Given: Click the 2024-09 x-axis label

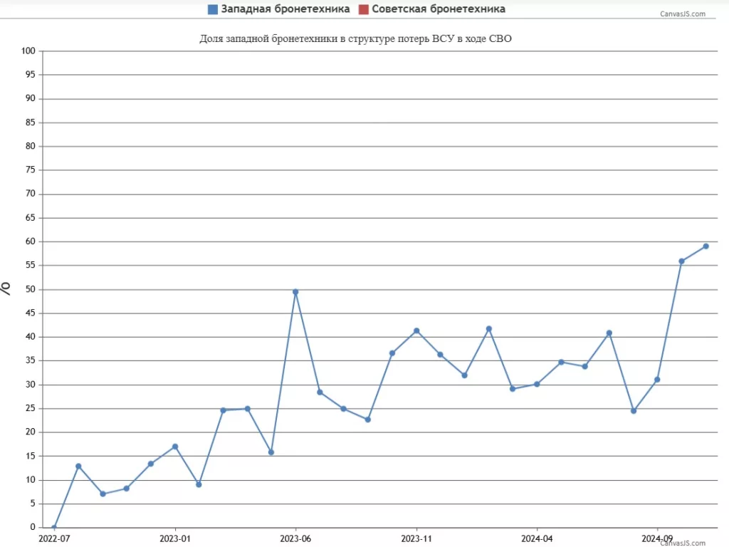Looking at the screenshot, I should 657,538.
